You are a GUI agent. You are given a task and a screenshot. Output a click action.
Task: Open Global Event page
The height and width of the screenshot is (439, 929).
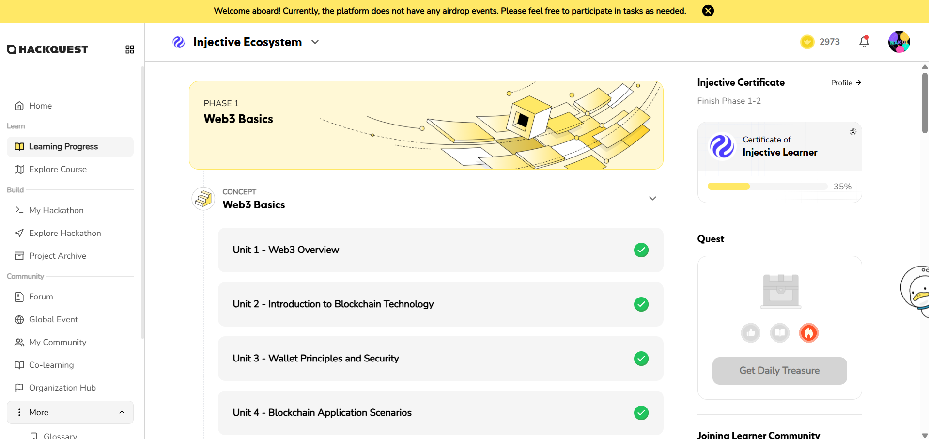click(70, 319)
